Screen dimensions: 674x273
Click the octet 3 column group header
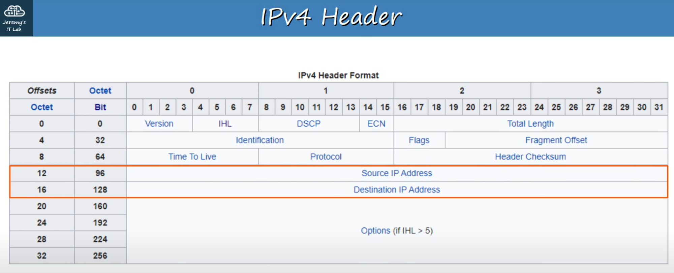click(x=599, y=91)
